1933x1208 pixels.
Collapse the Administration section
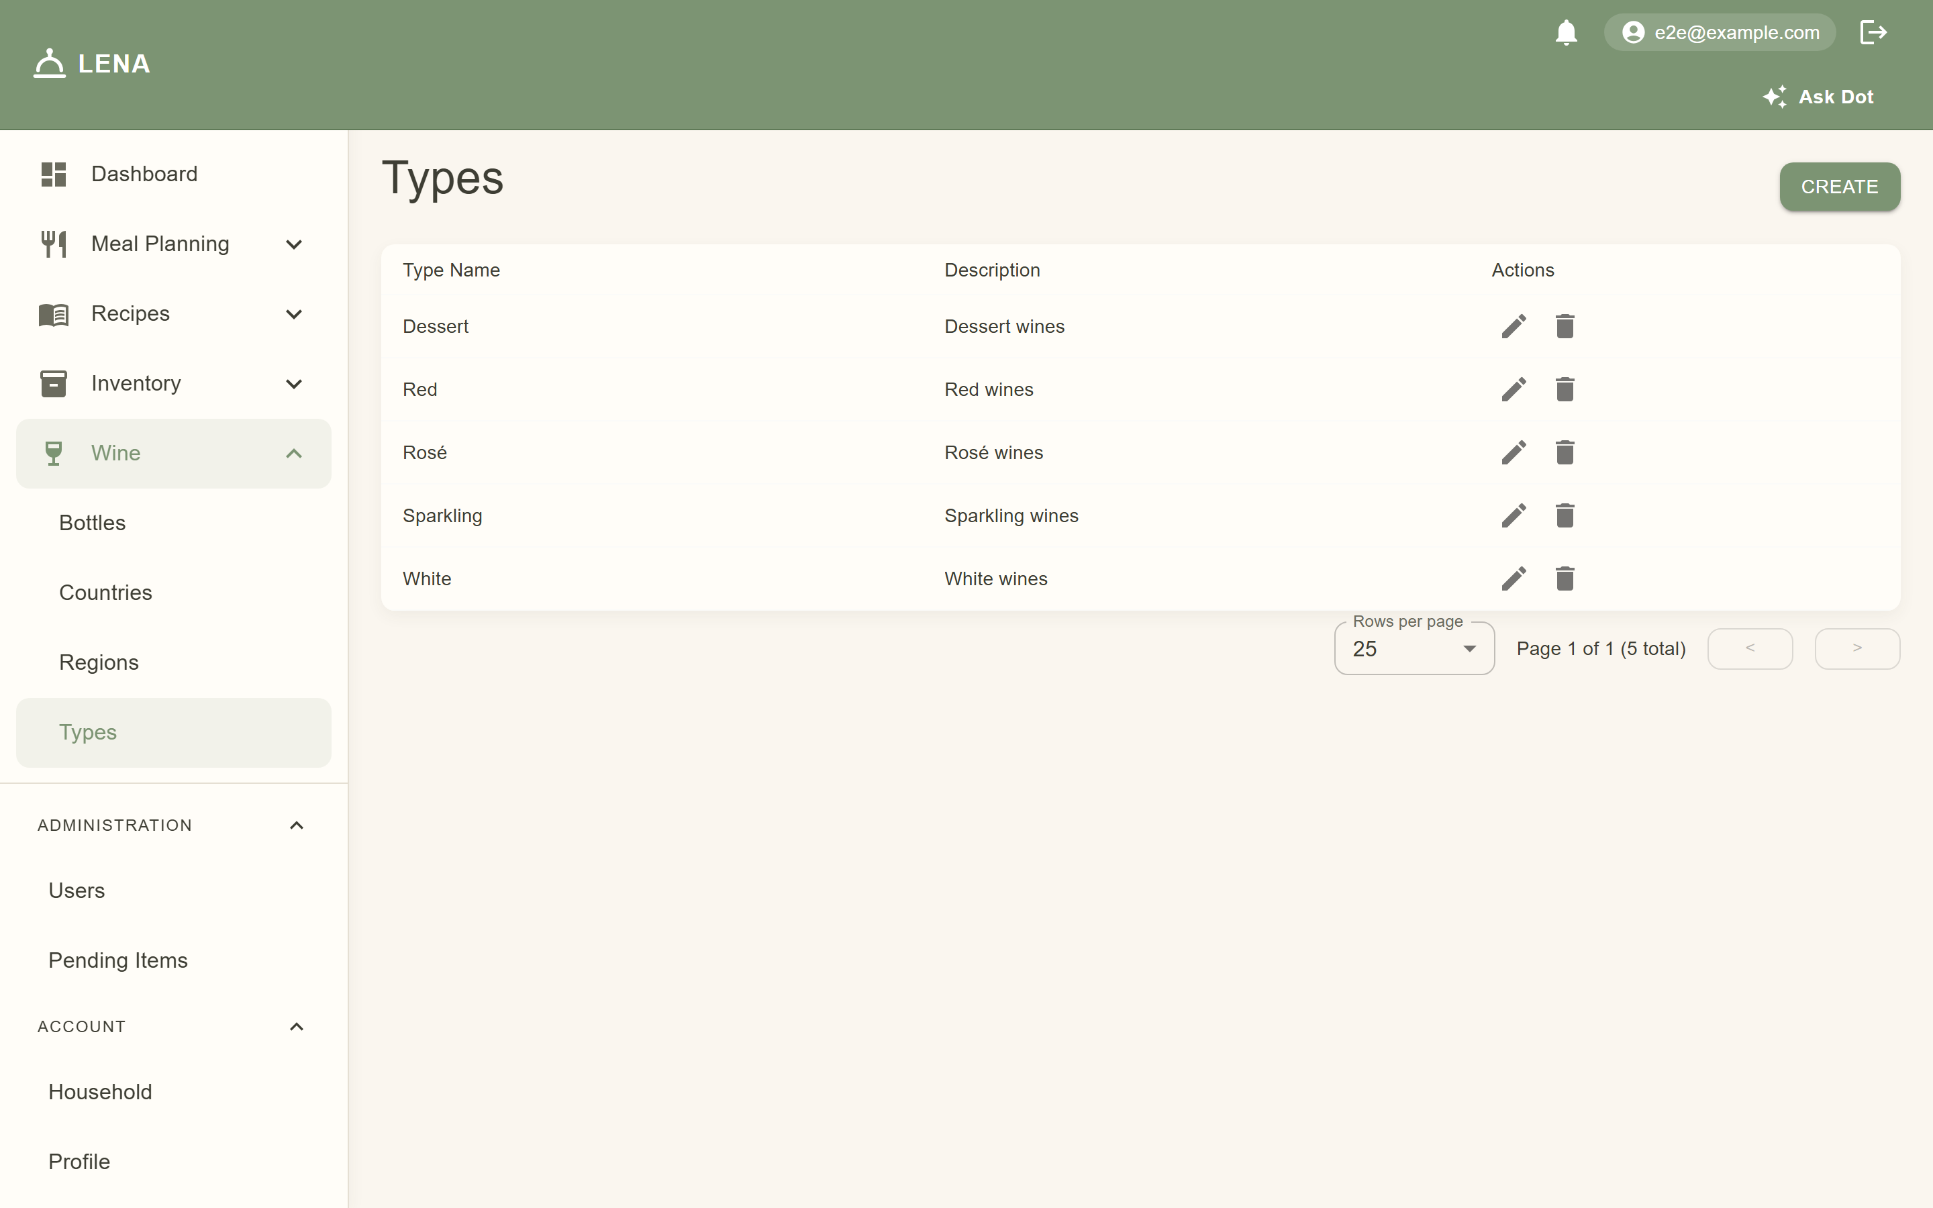[173, 825]
